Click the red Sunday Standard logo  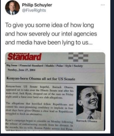point(24,57)
